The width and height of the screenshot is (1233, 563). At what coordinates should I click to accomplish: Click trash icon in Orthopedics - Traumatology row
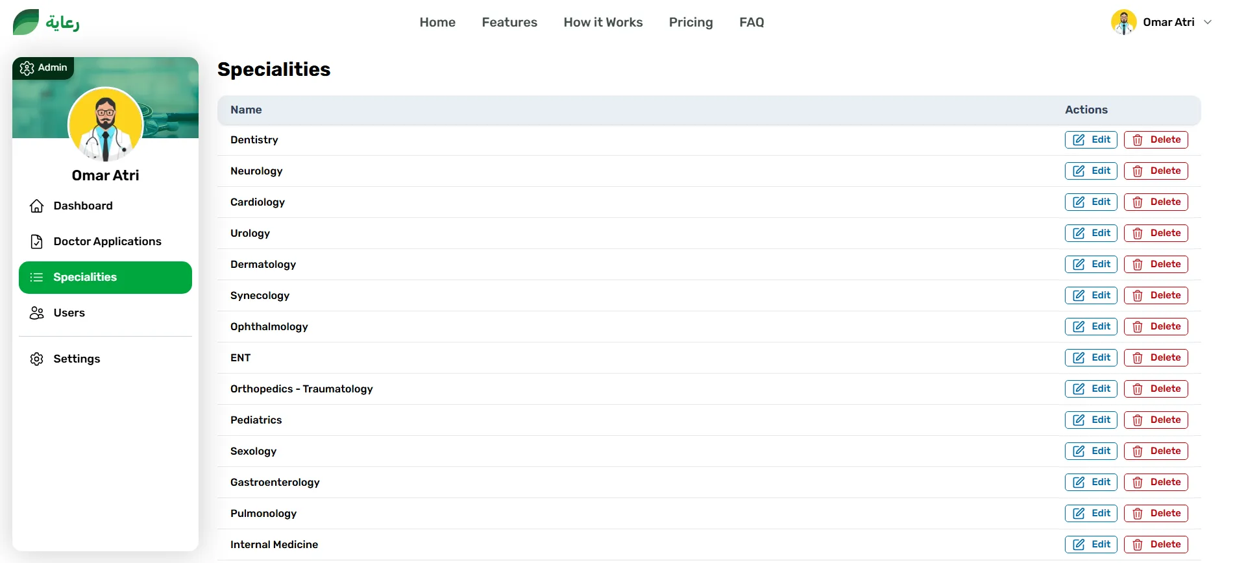1138,389
